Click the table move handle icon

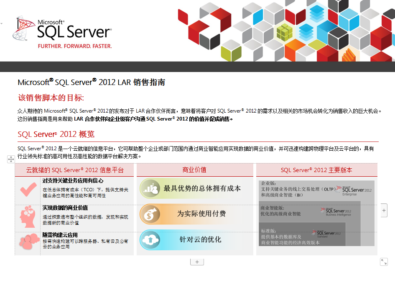[11, 159]
